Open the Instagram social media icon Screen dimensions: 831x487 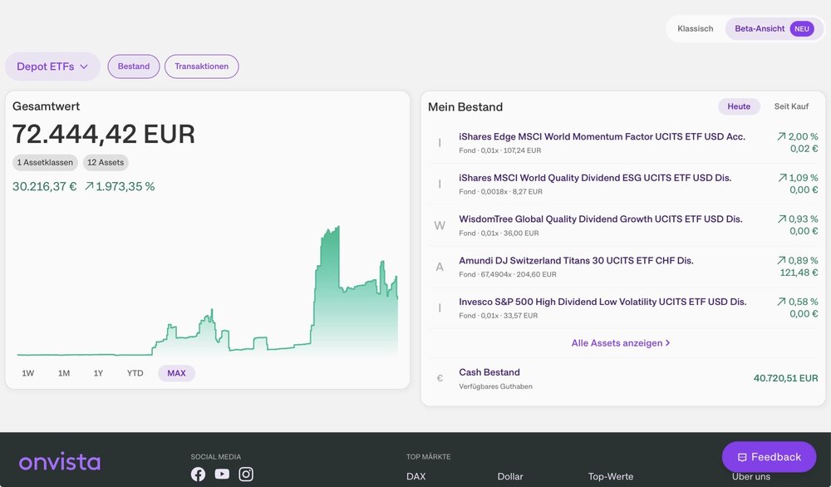[246, 474]
